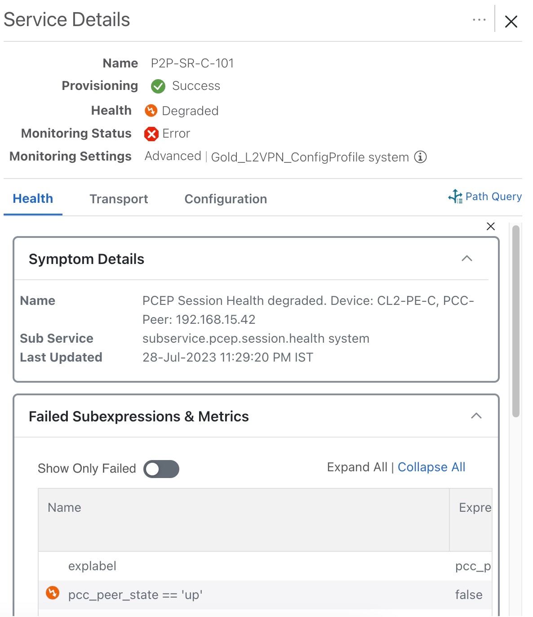Click the Degraded health status icon

tap(151, 111)
